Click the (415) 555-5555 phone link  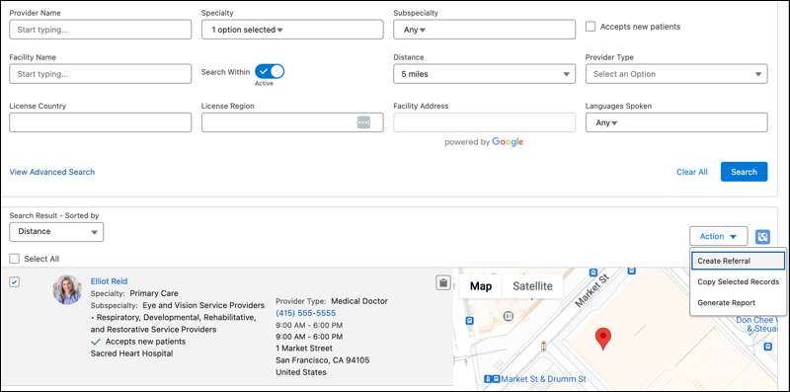point(305,313)
